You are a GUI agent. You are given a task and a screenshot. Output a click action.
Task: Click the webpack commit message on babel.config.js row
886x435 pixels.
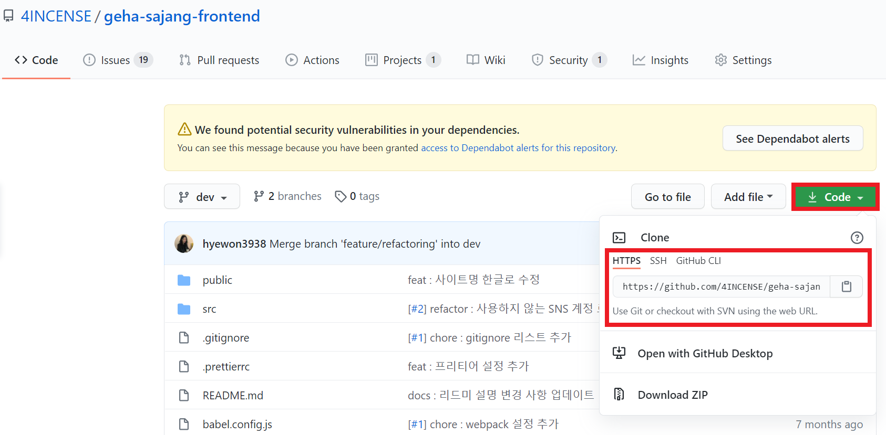coord(494,424)
